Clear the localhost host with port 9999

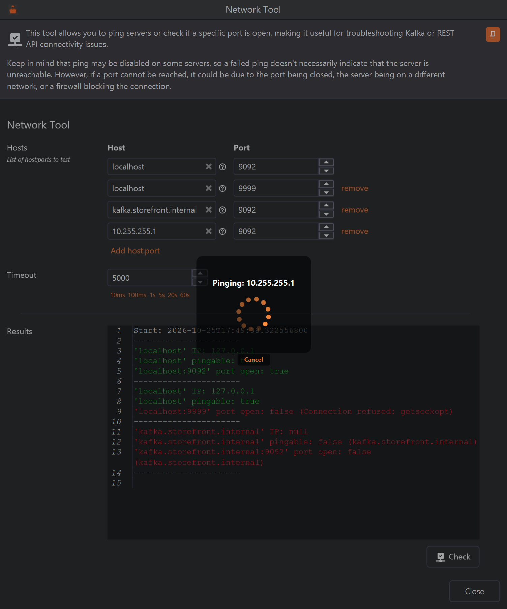[209, 188]
